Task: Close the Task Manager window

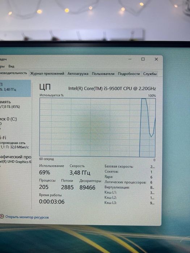Action: click(156, 59)
